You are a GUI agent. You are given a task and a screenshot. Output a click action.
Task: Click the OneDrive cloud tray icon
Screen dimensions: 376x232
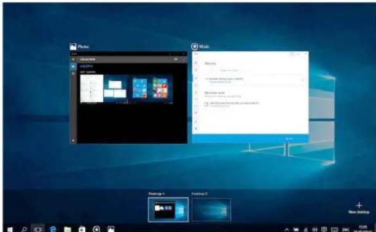point(296,230)
